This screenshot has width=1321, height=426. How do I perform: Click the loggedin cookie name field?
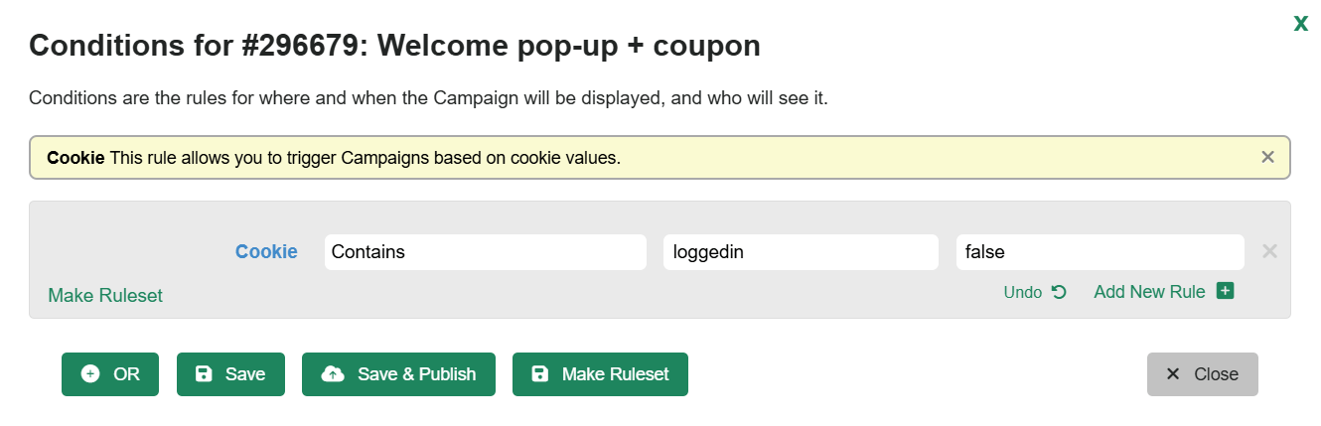tap(801, 252)
